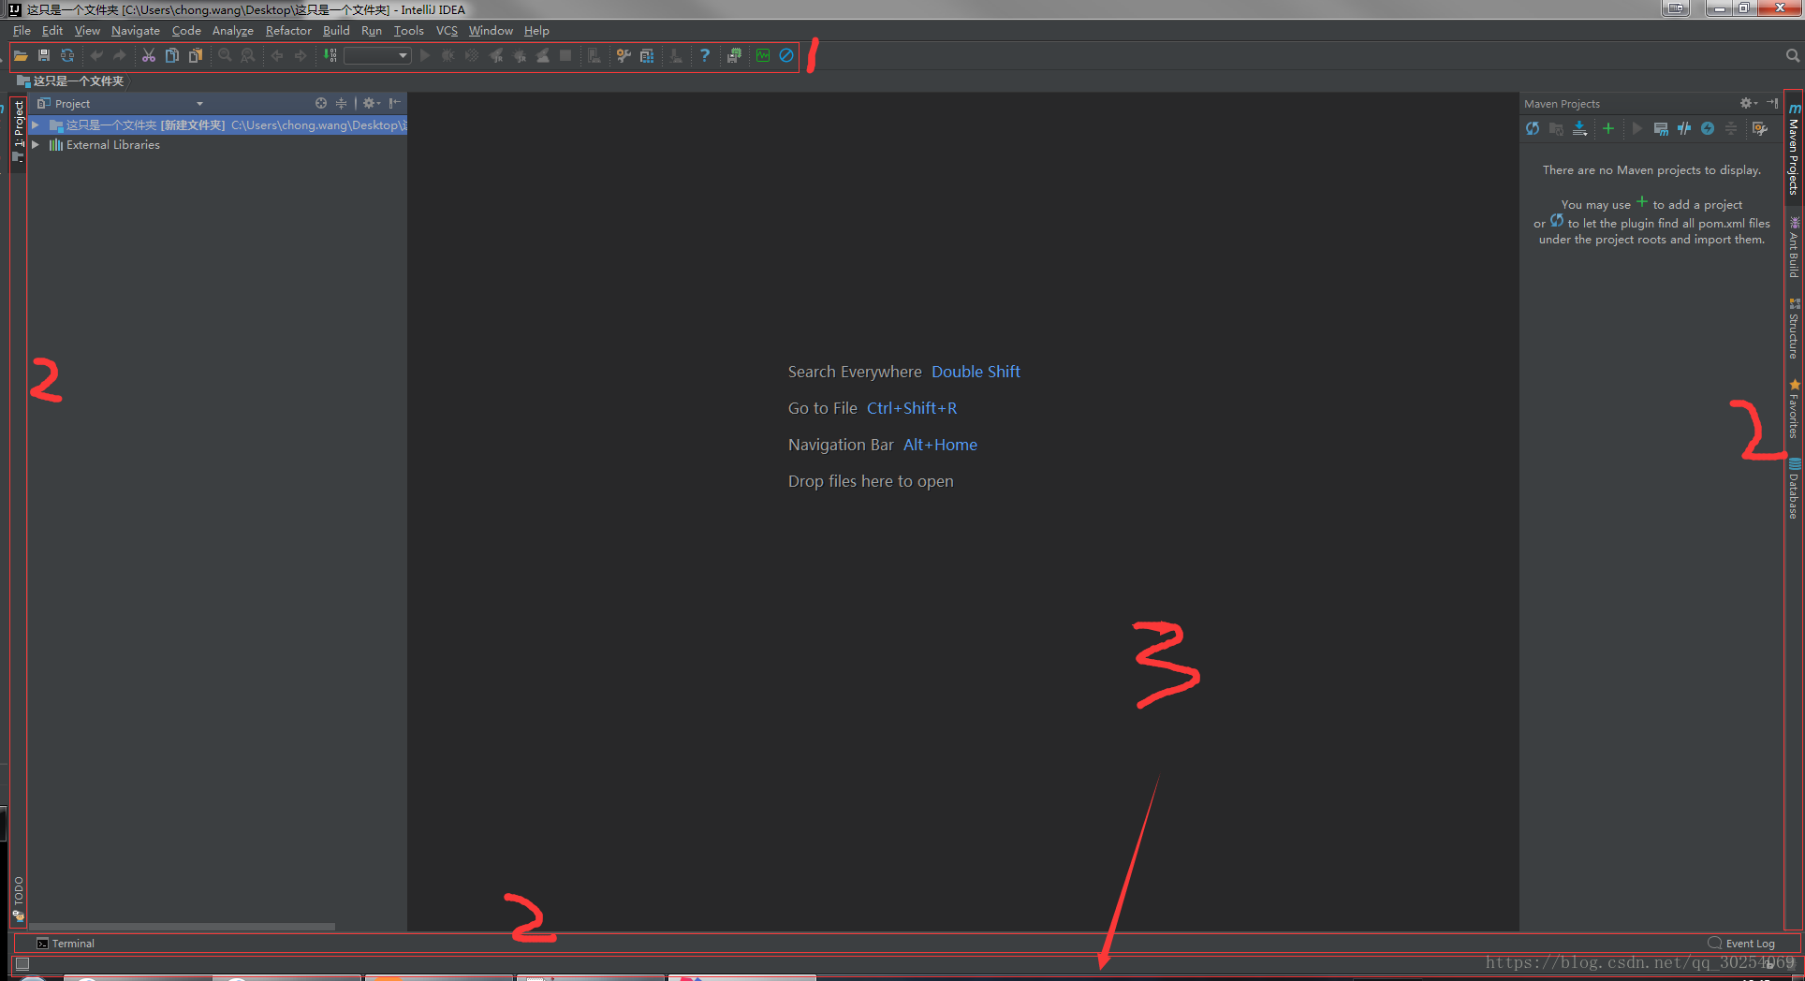Toggle the Ant Build side tab
Screen dimensions: 1805x981
1794,247
